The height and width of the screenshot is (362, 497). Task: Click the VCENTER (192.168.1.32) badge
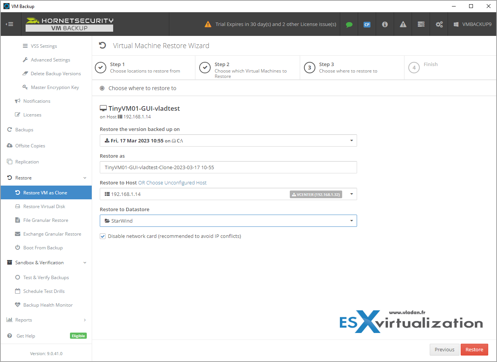316,194
